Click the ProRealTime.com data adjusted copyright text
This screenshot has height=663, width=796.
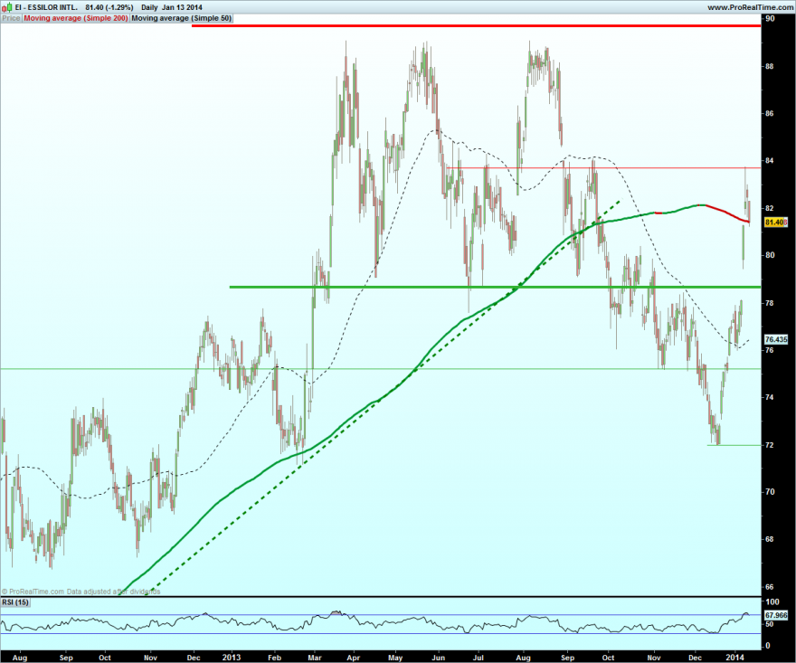(81, 592)
